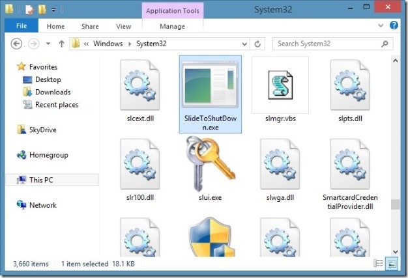This screenshot has width=408, height=278.
Task: Click the slmgr.vbs file name label
Action: pyautogui.click(x=280, y=118)
